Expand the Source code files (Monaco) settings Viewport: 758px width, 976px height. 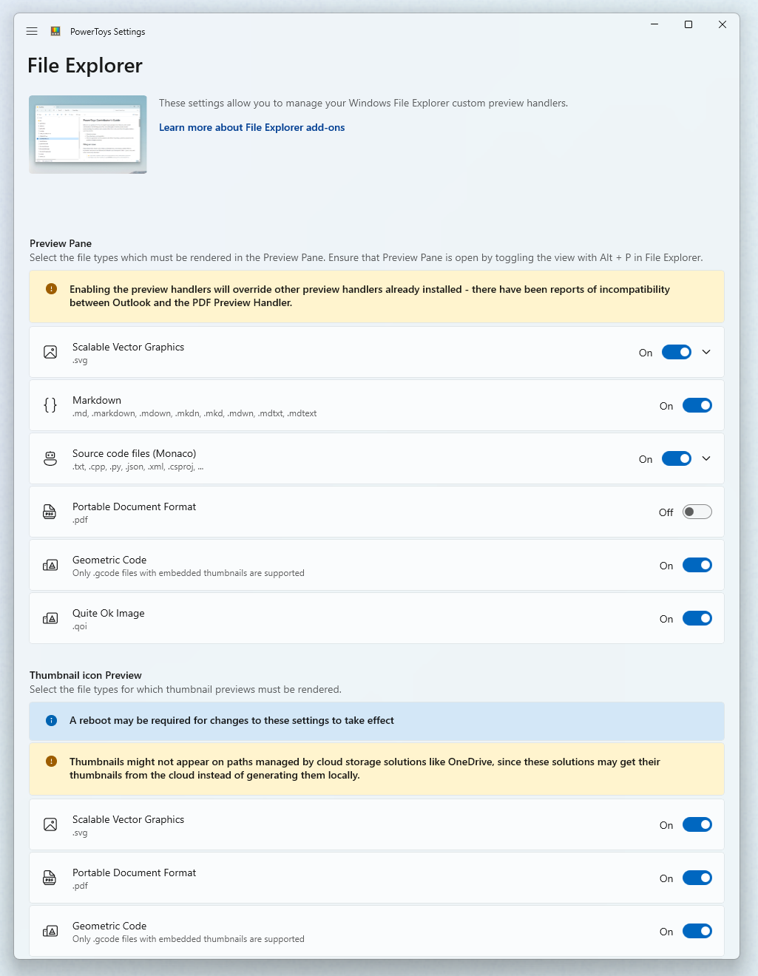coord(706,458)
